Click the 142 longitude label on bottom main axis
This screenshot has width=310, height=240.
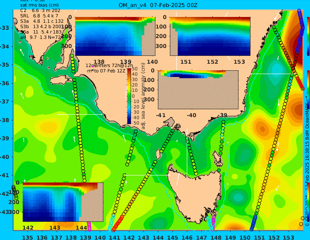(x=129, y=237)
